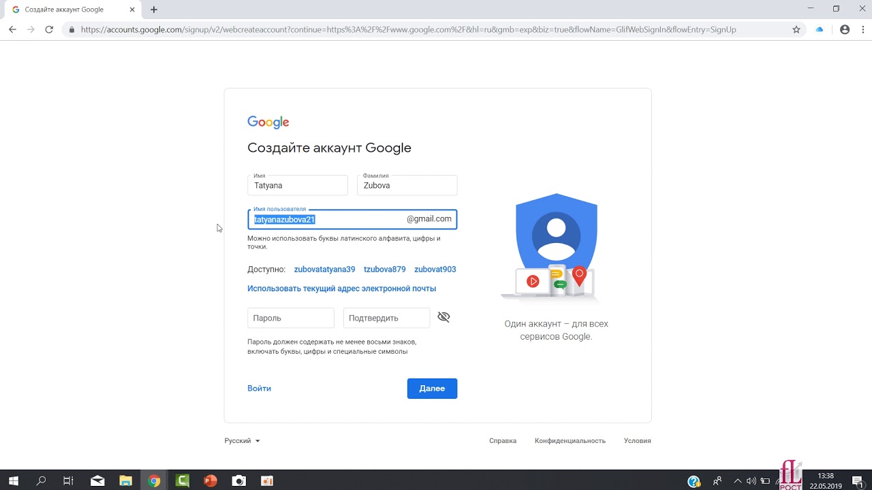Open notification action center

(x=857, y=480)
